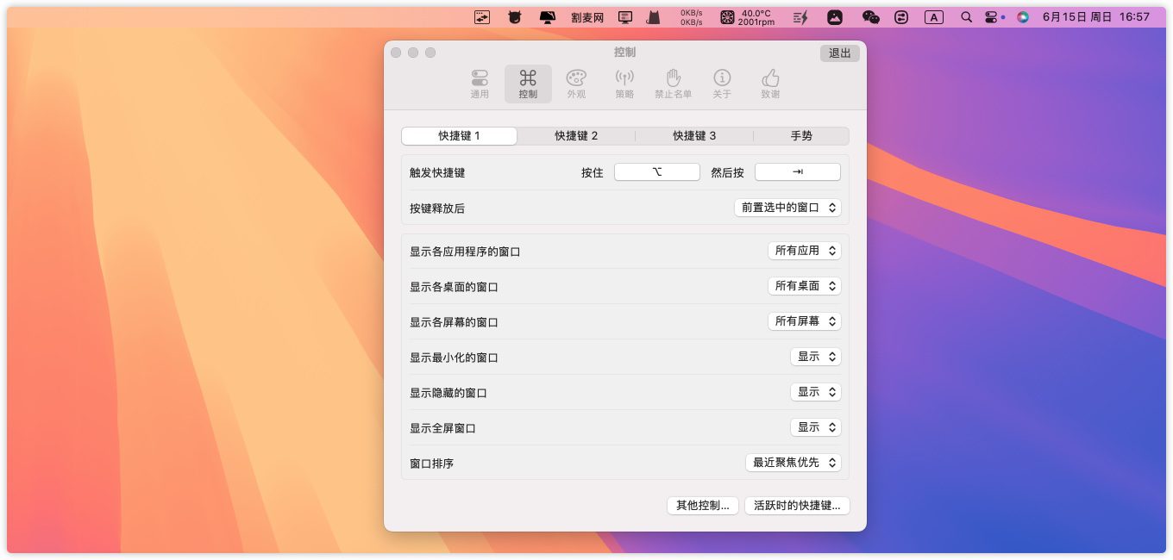
Task: Open Spotlight search in menu bar
Action: coord(966,16)
